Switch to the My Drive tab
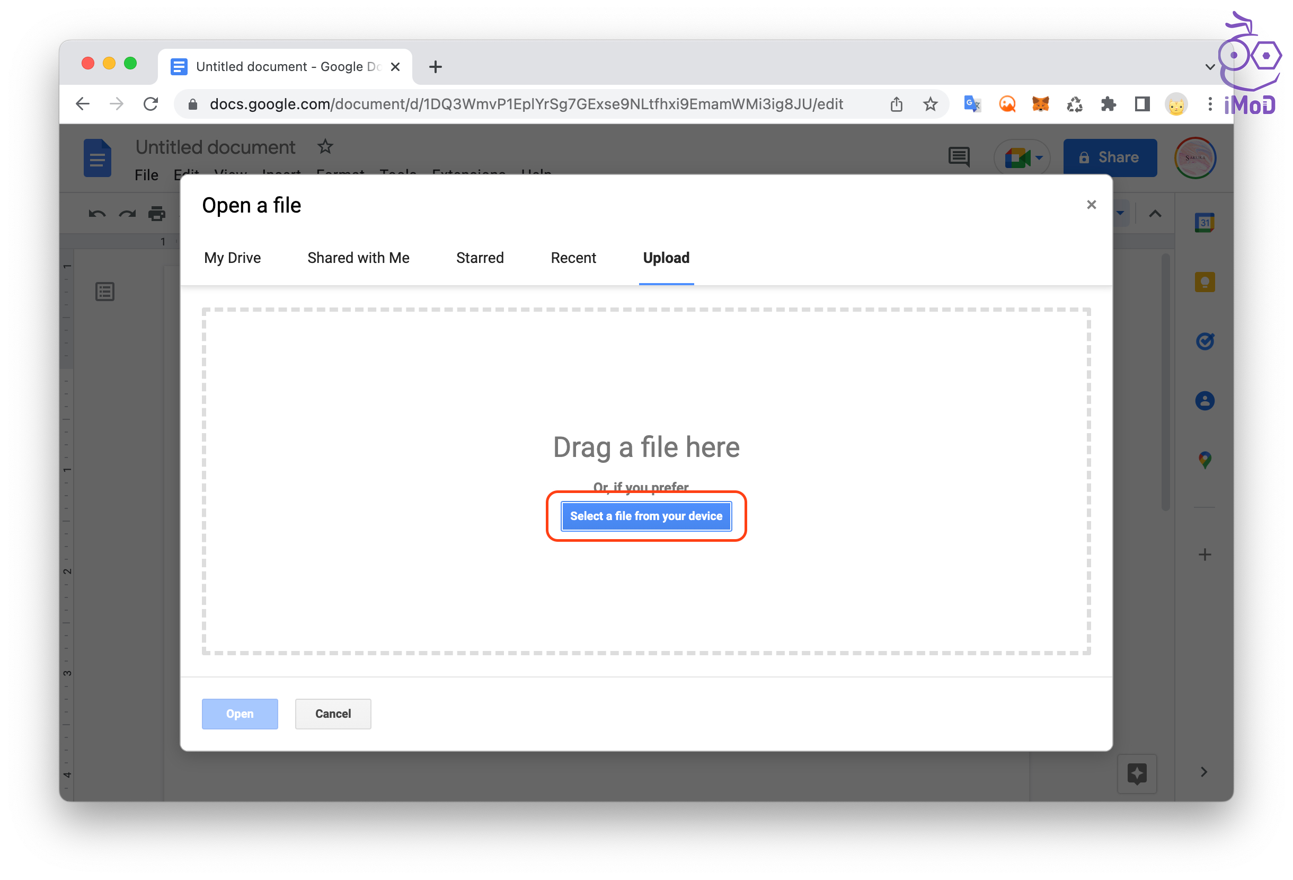The image size is (1293, 880). pyautogui.click(x=232, y=258)
